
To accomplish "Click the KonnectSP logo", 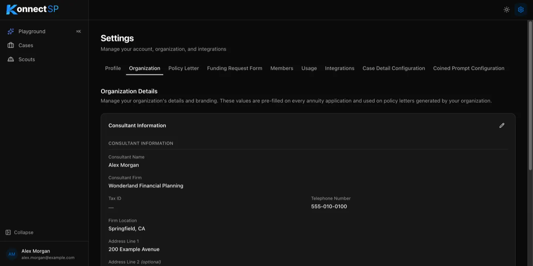I will 33,9.
